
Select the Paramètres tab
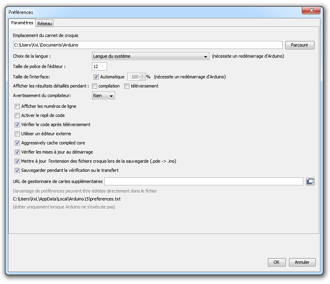[x=22, y=23]
